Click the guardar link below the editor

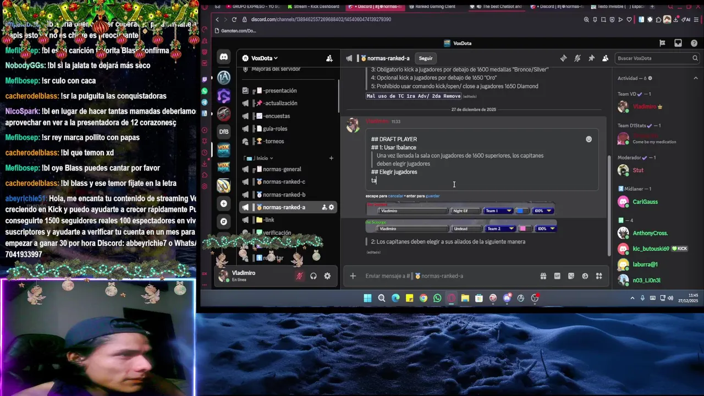[432, 196]
